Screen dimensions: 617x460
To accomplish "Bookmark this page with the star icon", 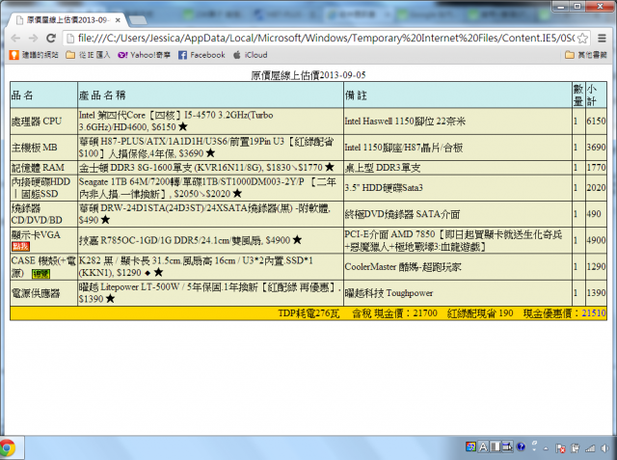I will pyautogui.click(x=582, y=39).
